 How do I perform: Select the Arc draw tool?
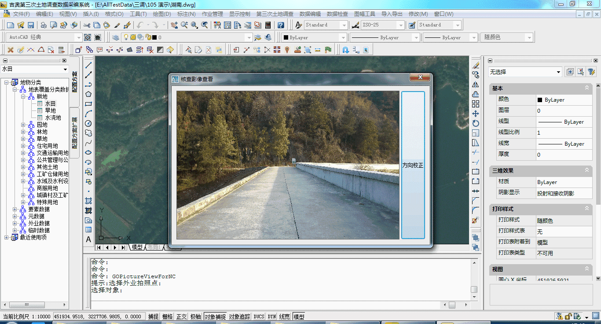pos(88,114)
